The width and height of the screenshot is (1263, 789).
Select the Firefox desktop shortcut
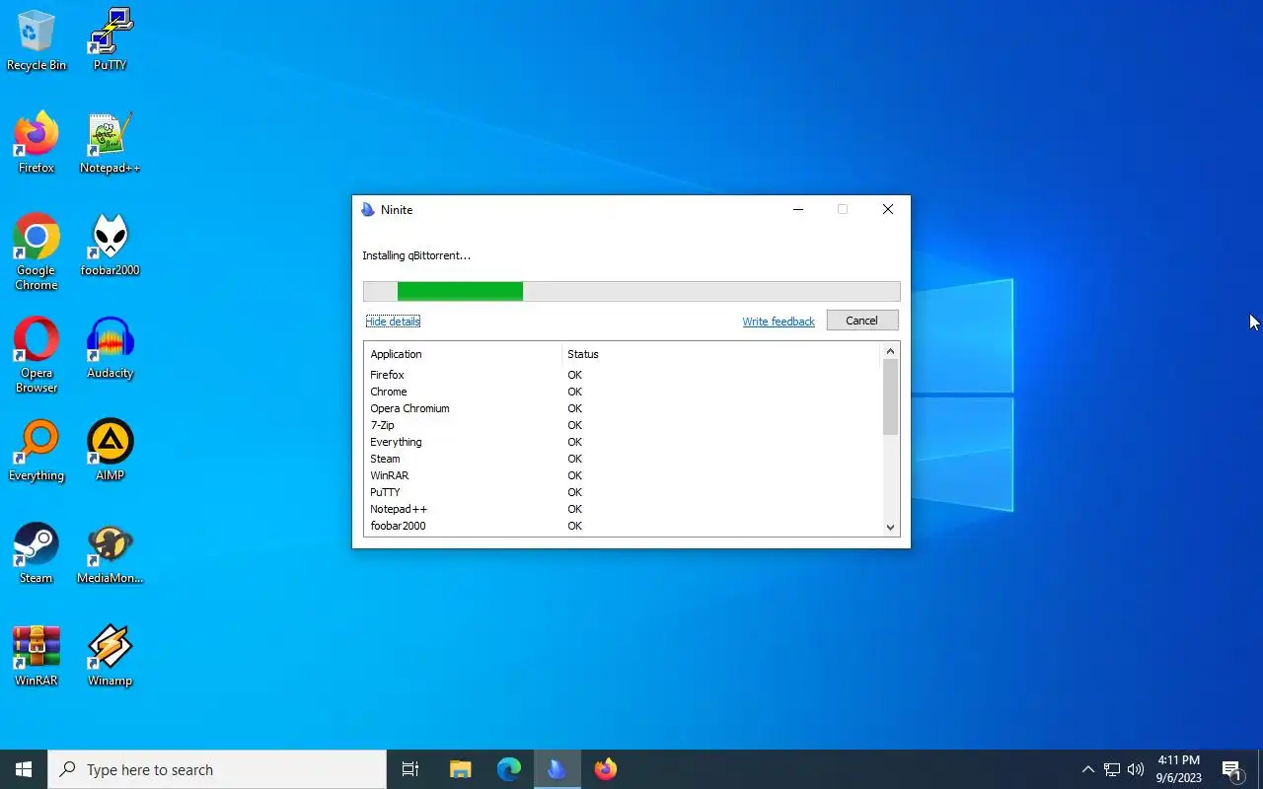coord(37,143)
